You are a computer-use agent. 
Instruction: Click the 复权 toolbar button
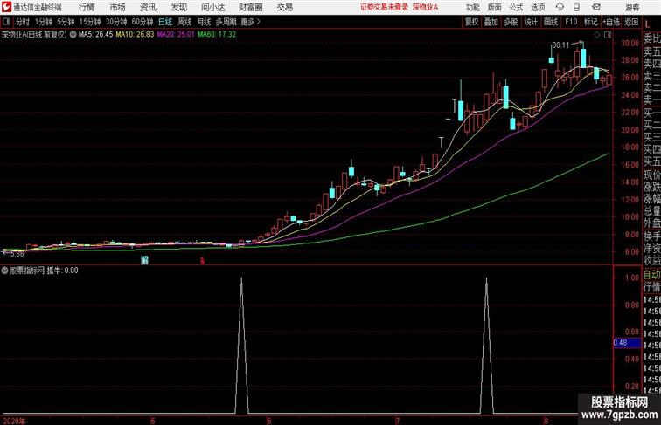click(471, 22)
